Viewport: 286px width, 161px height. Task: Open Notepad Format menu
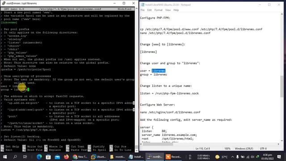click(158, 10)
